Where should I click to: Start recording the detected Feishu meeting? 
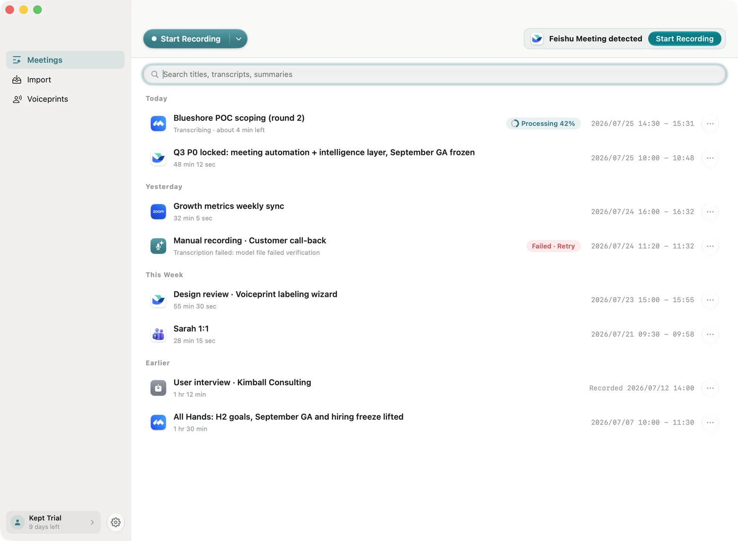[x=684, y=39]
